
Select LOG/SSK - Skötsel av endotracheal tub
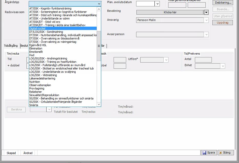tap(63, 68)
